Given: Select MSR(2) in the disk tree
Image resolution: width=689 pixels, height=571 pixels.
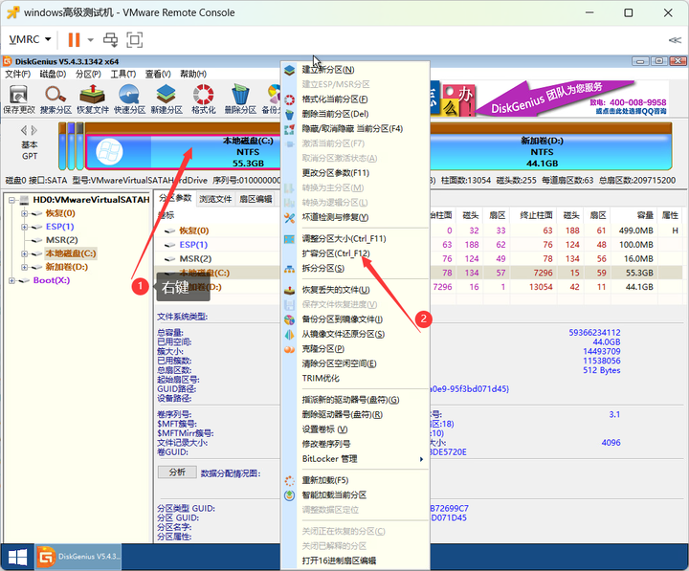Looking at the screenshot, I should click(61, 240).
